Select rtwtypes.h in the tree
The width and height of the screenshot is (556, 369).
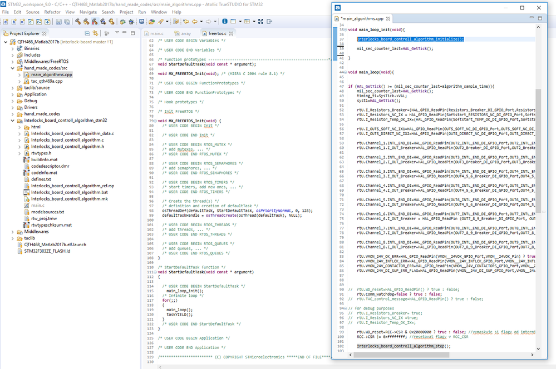tap(41, 153)
